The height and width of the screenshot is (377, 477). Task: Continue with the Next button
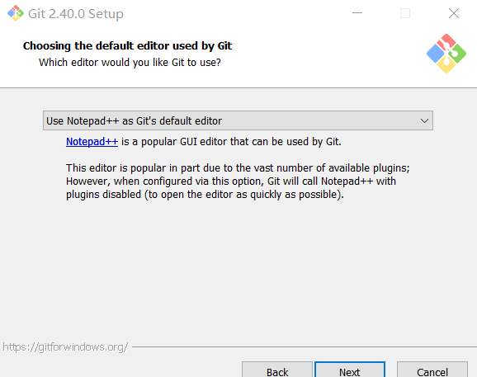(350, 371)
